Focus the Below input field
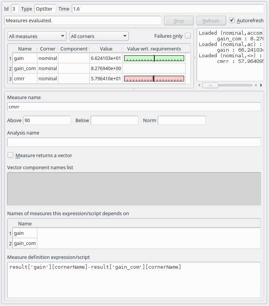 114,120
